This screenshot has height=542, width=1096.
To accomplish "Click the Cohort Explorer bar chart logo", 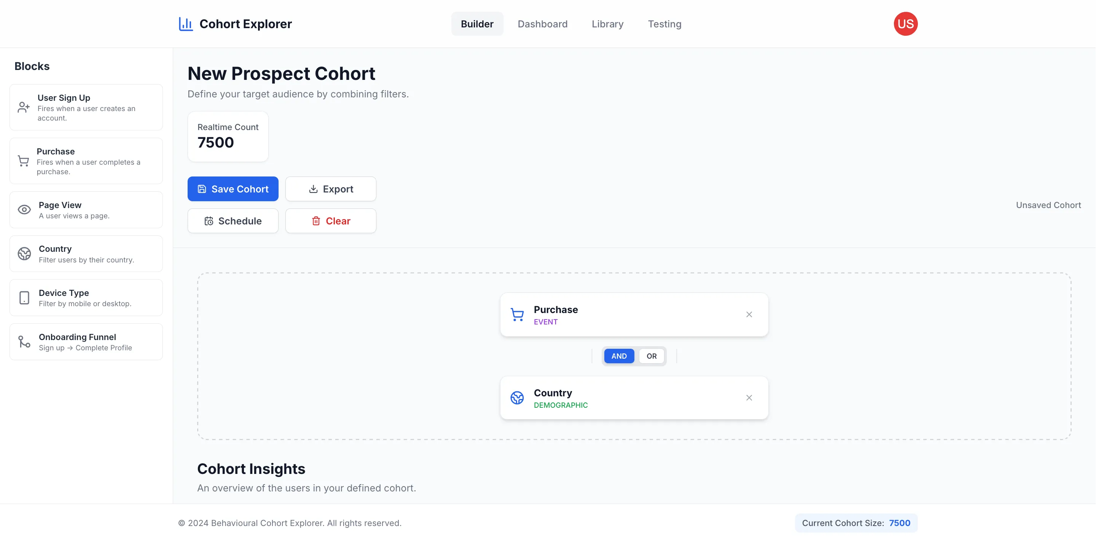I will coord(185,24).
